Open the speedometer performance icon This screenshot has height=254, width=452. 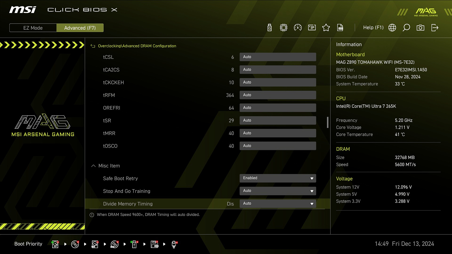click(x=298, y=28)
